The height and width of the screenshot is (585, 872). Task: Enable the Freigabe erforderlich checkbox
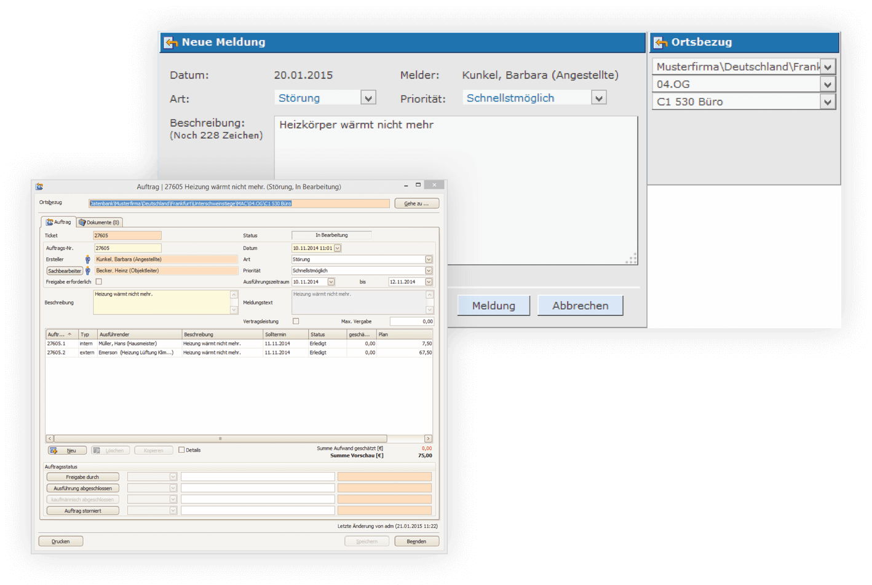(x=98, y=281)
